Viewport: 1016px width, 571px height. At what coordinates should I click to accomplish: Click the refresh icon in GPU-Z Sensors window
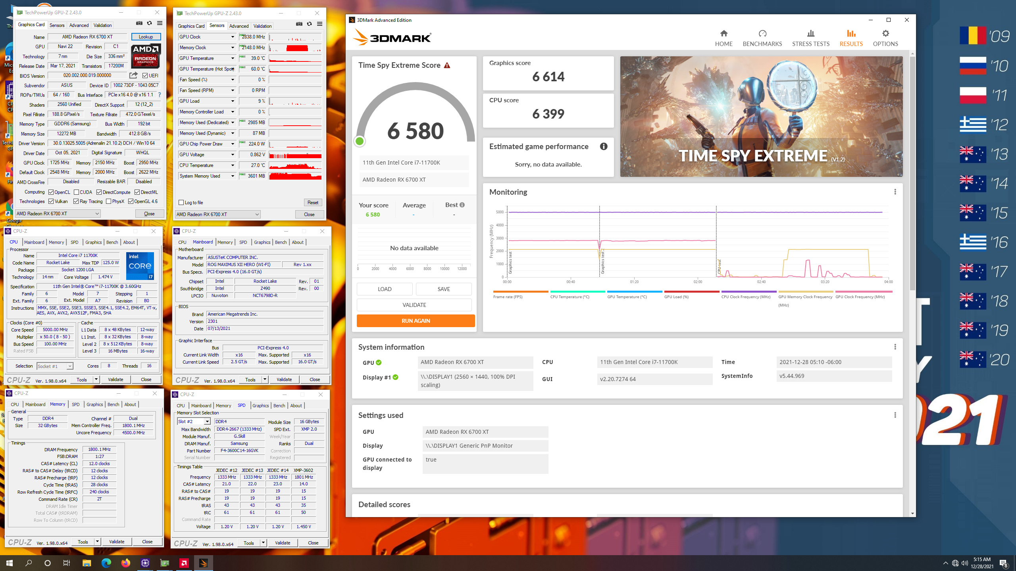coord(310,24)
